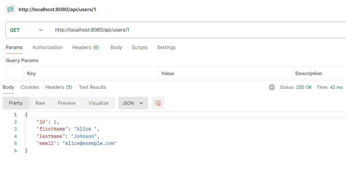Click the chevron arrow next to GET
The image size is (346, 176).
coord(41,30)
